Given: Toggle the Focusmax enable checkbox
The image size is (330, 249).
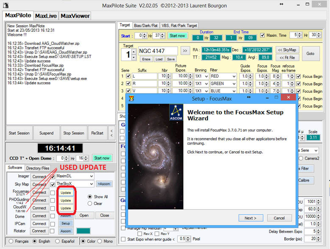Looking at the screenshot, I should point(53,193).
